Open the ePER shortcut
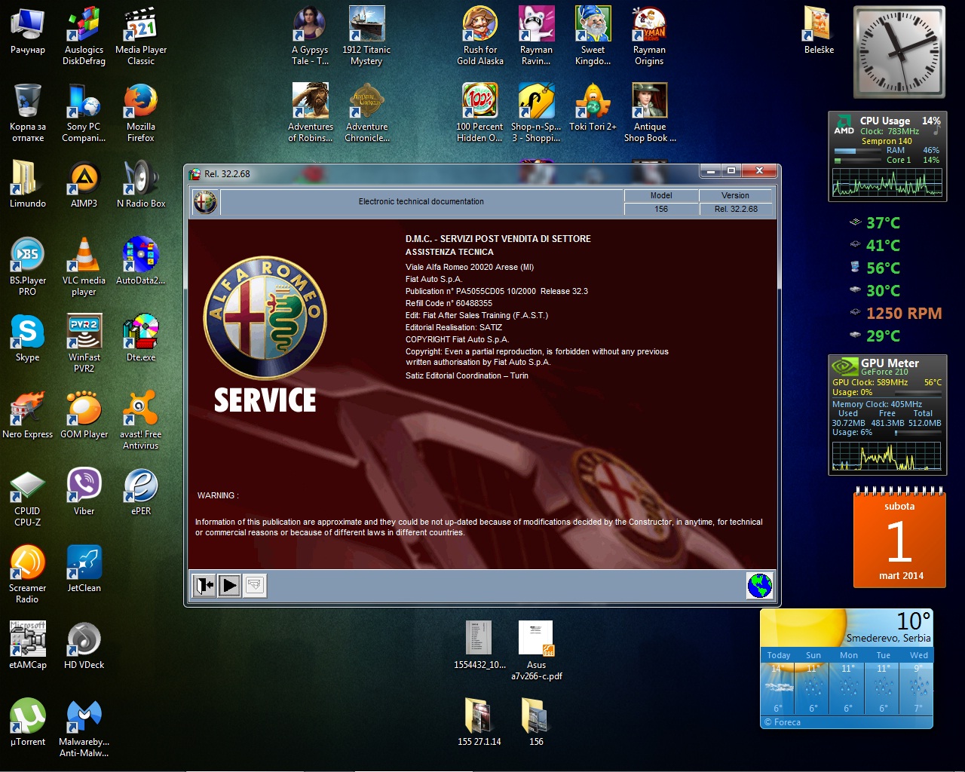This screenshot has width=965, height=772. click(141, 492)
